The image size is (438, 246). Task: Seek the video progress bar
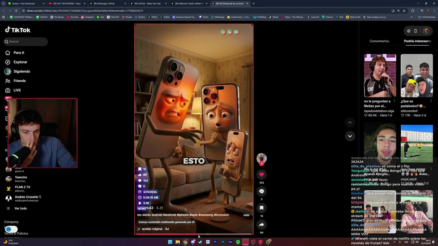(x=194, y=234)
